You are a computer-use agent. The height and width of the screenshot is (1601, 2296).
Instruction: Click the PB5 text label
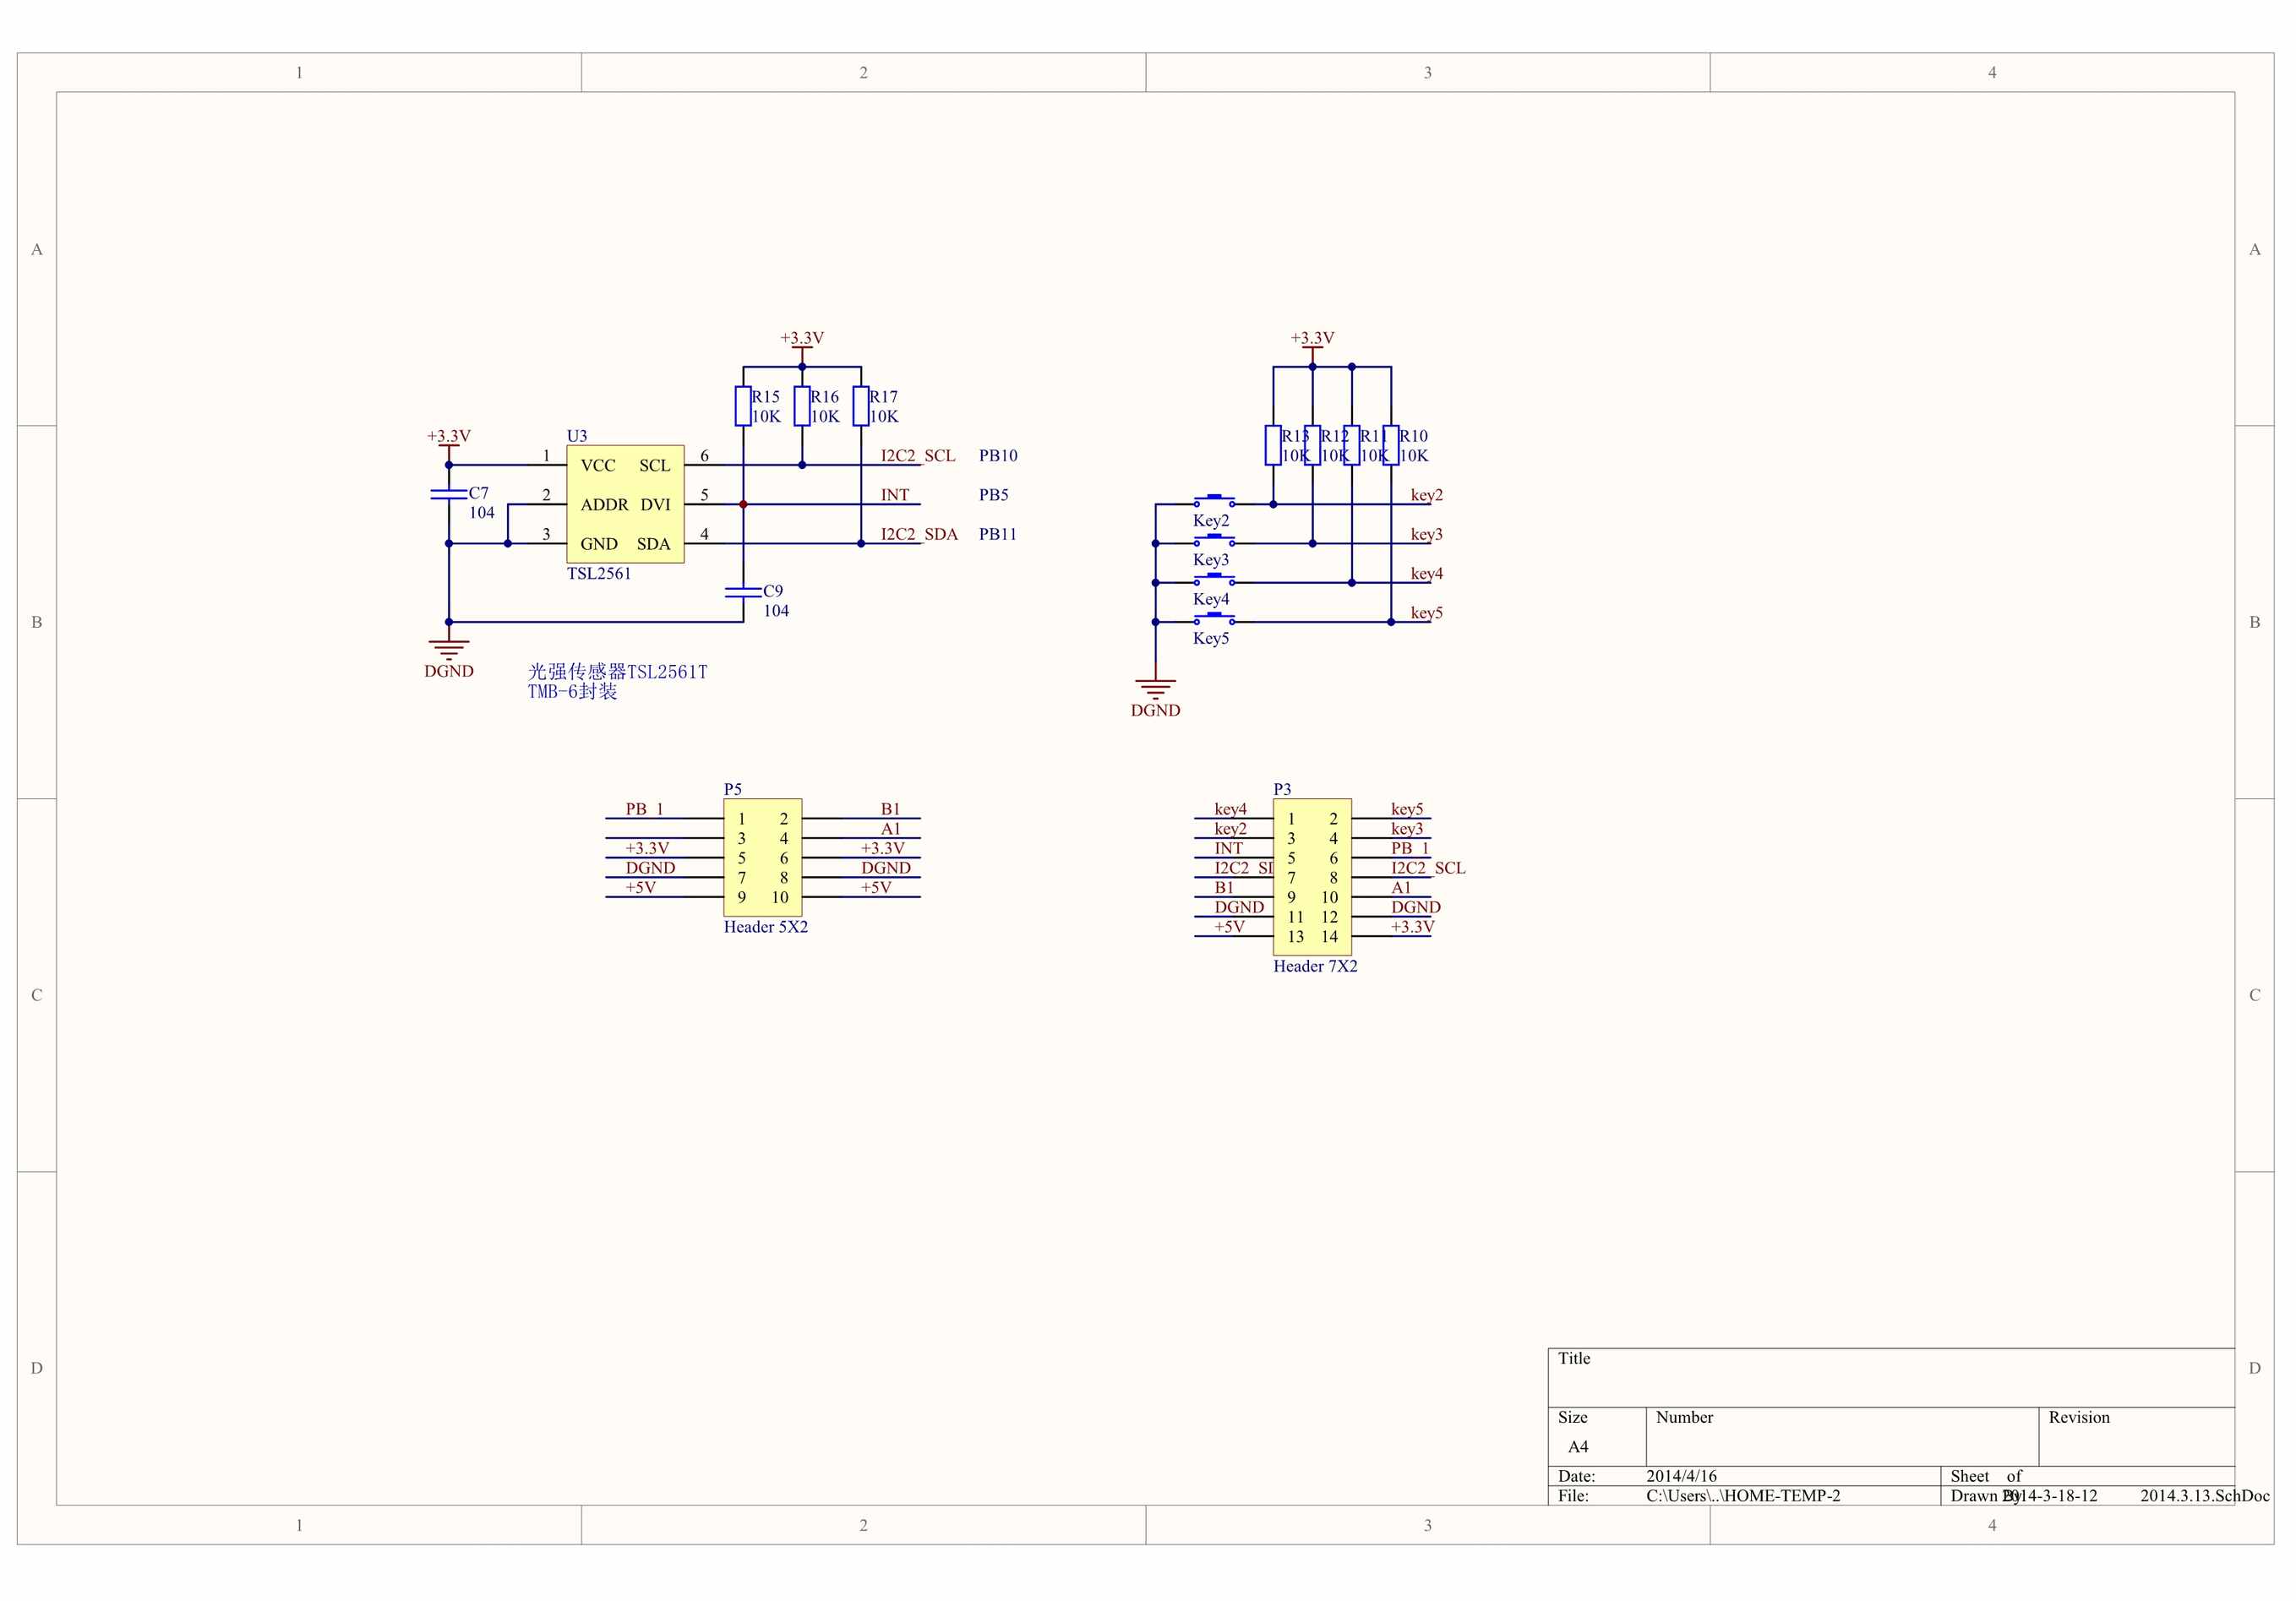pos(993,495)
